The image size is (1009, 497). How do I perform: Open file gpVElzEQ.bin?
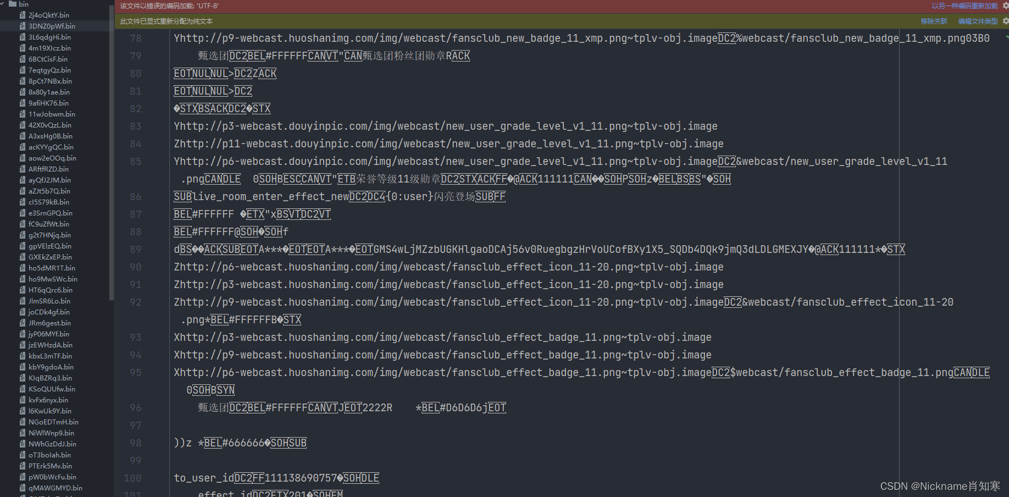coord(50,246)
